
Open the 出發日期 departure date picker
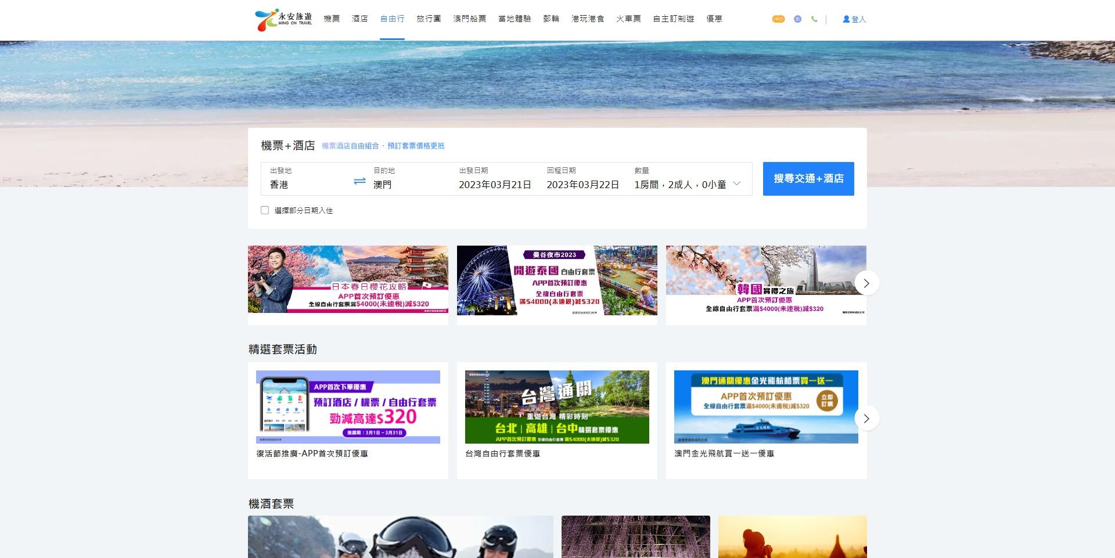[494, 184]
